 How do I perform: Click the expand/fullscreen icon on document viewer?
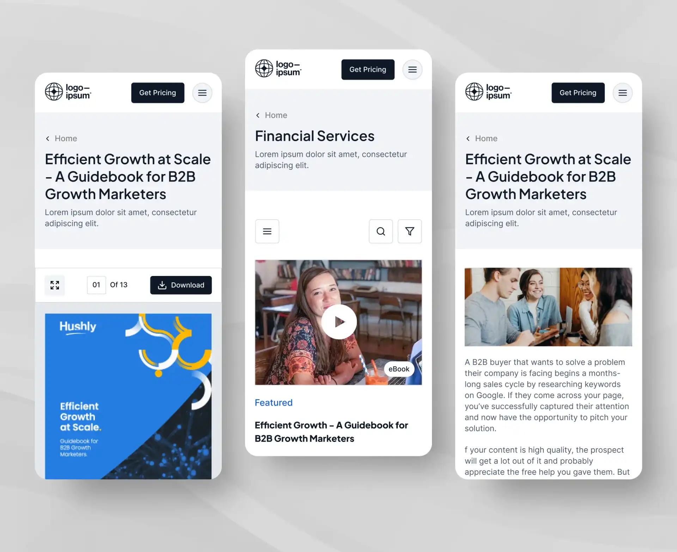(55, 285)
